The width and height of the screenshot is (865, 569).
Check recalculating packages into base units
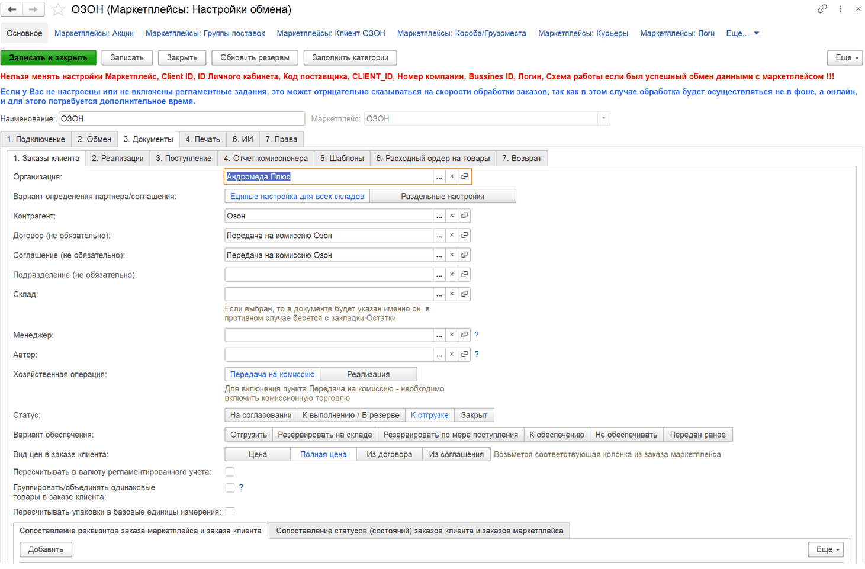[230, 512]
